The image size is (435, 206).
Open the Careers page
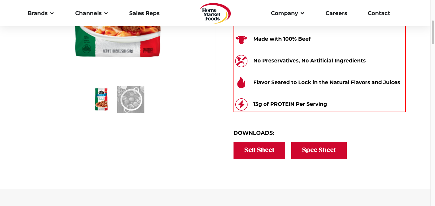(x=336, y=13)
